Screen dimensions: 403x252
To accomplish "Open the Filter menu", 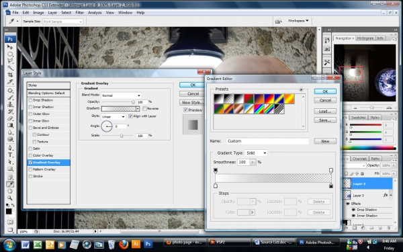I will point(79,13).
